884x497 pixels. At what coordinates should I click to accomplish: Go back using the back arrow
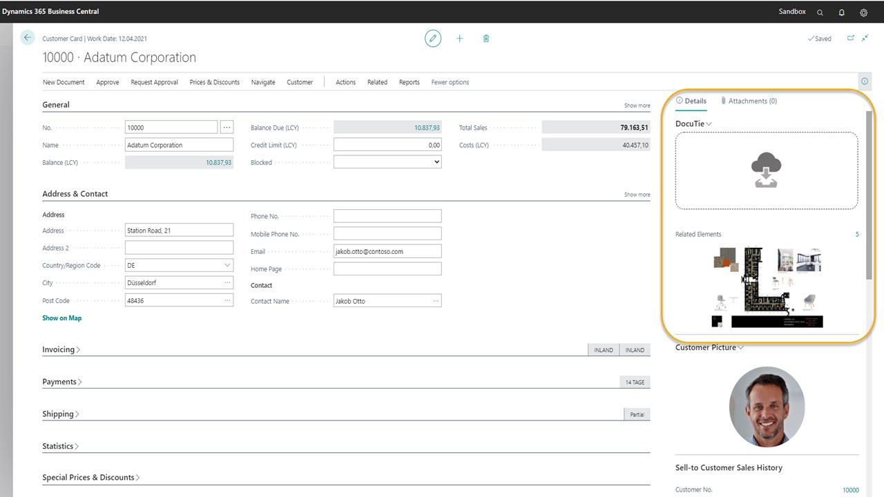[28, 38]
